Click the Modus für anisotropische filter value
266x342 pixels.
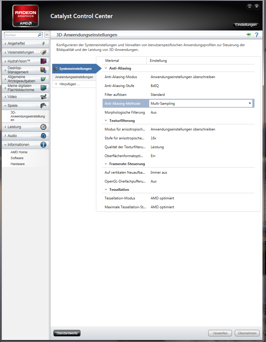(183, 129)
